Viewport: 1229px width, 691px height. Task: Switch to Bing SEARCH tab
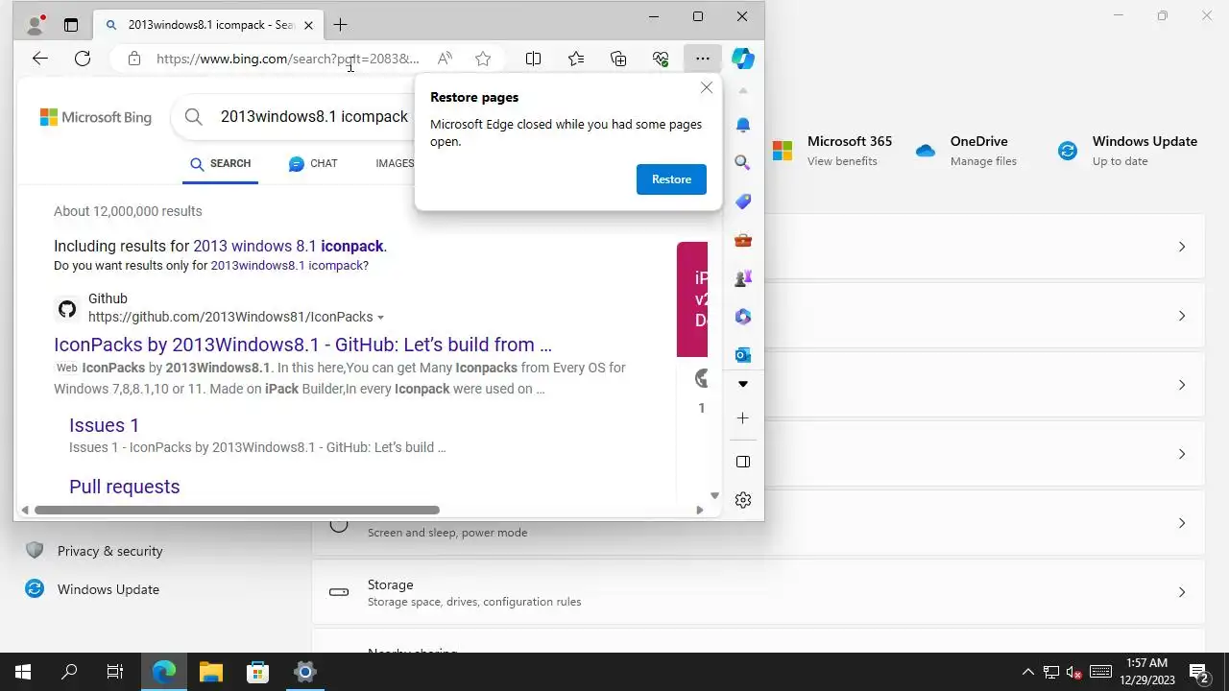tap(220, 164)
